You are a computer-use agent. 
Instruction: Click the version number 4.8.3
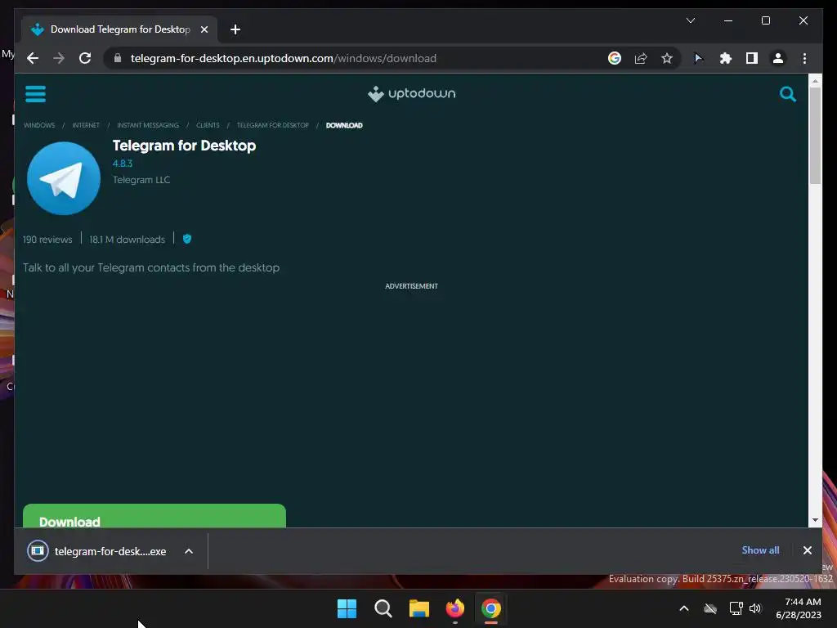[x=123, y=164]
